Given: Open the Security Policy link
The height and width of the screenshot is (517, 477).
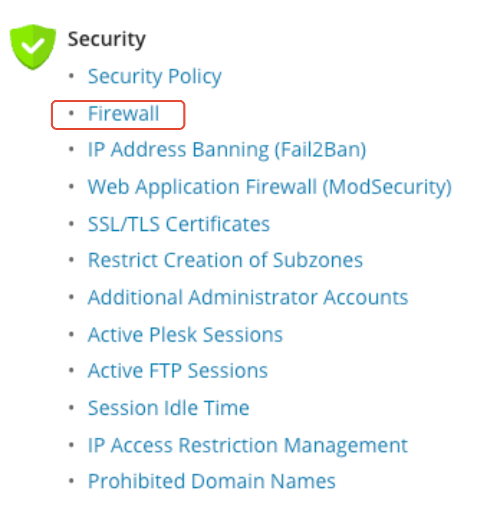Looking at the screenshot, I should coord(154,77).
